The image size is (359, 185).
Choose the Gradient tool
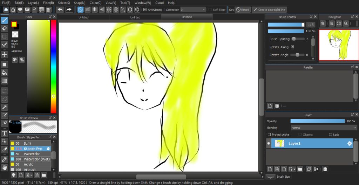(x=4, y=81)
